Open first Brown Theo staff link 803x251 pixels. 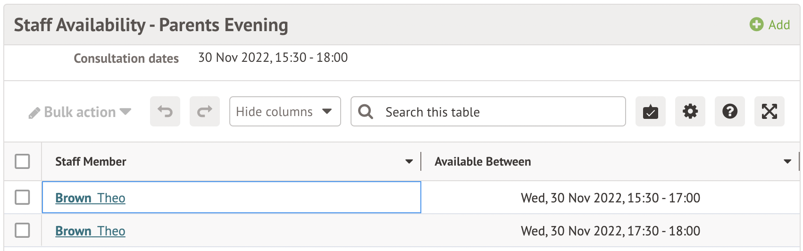[x=90, y=198]
